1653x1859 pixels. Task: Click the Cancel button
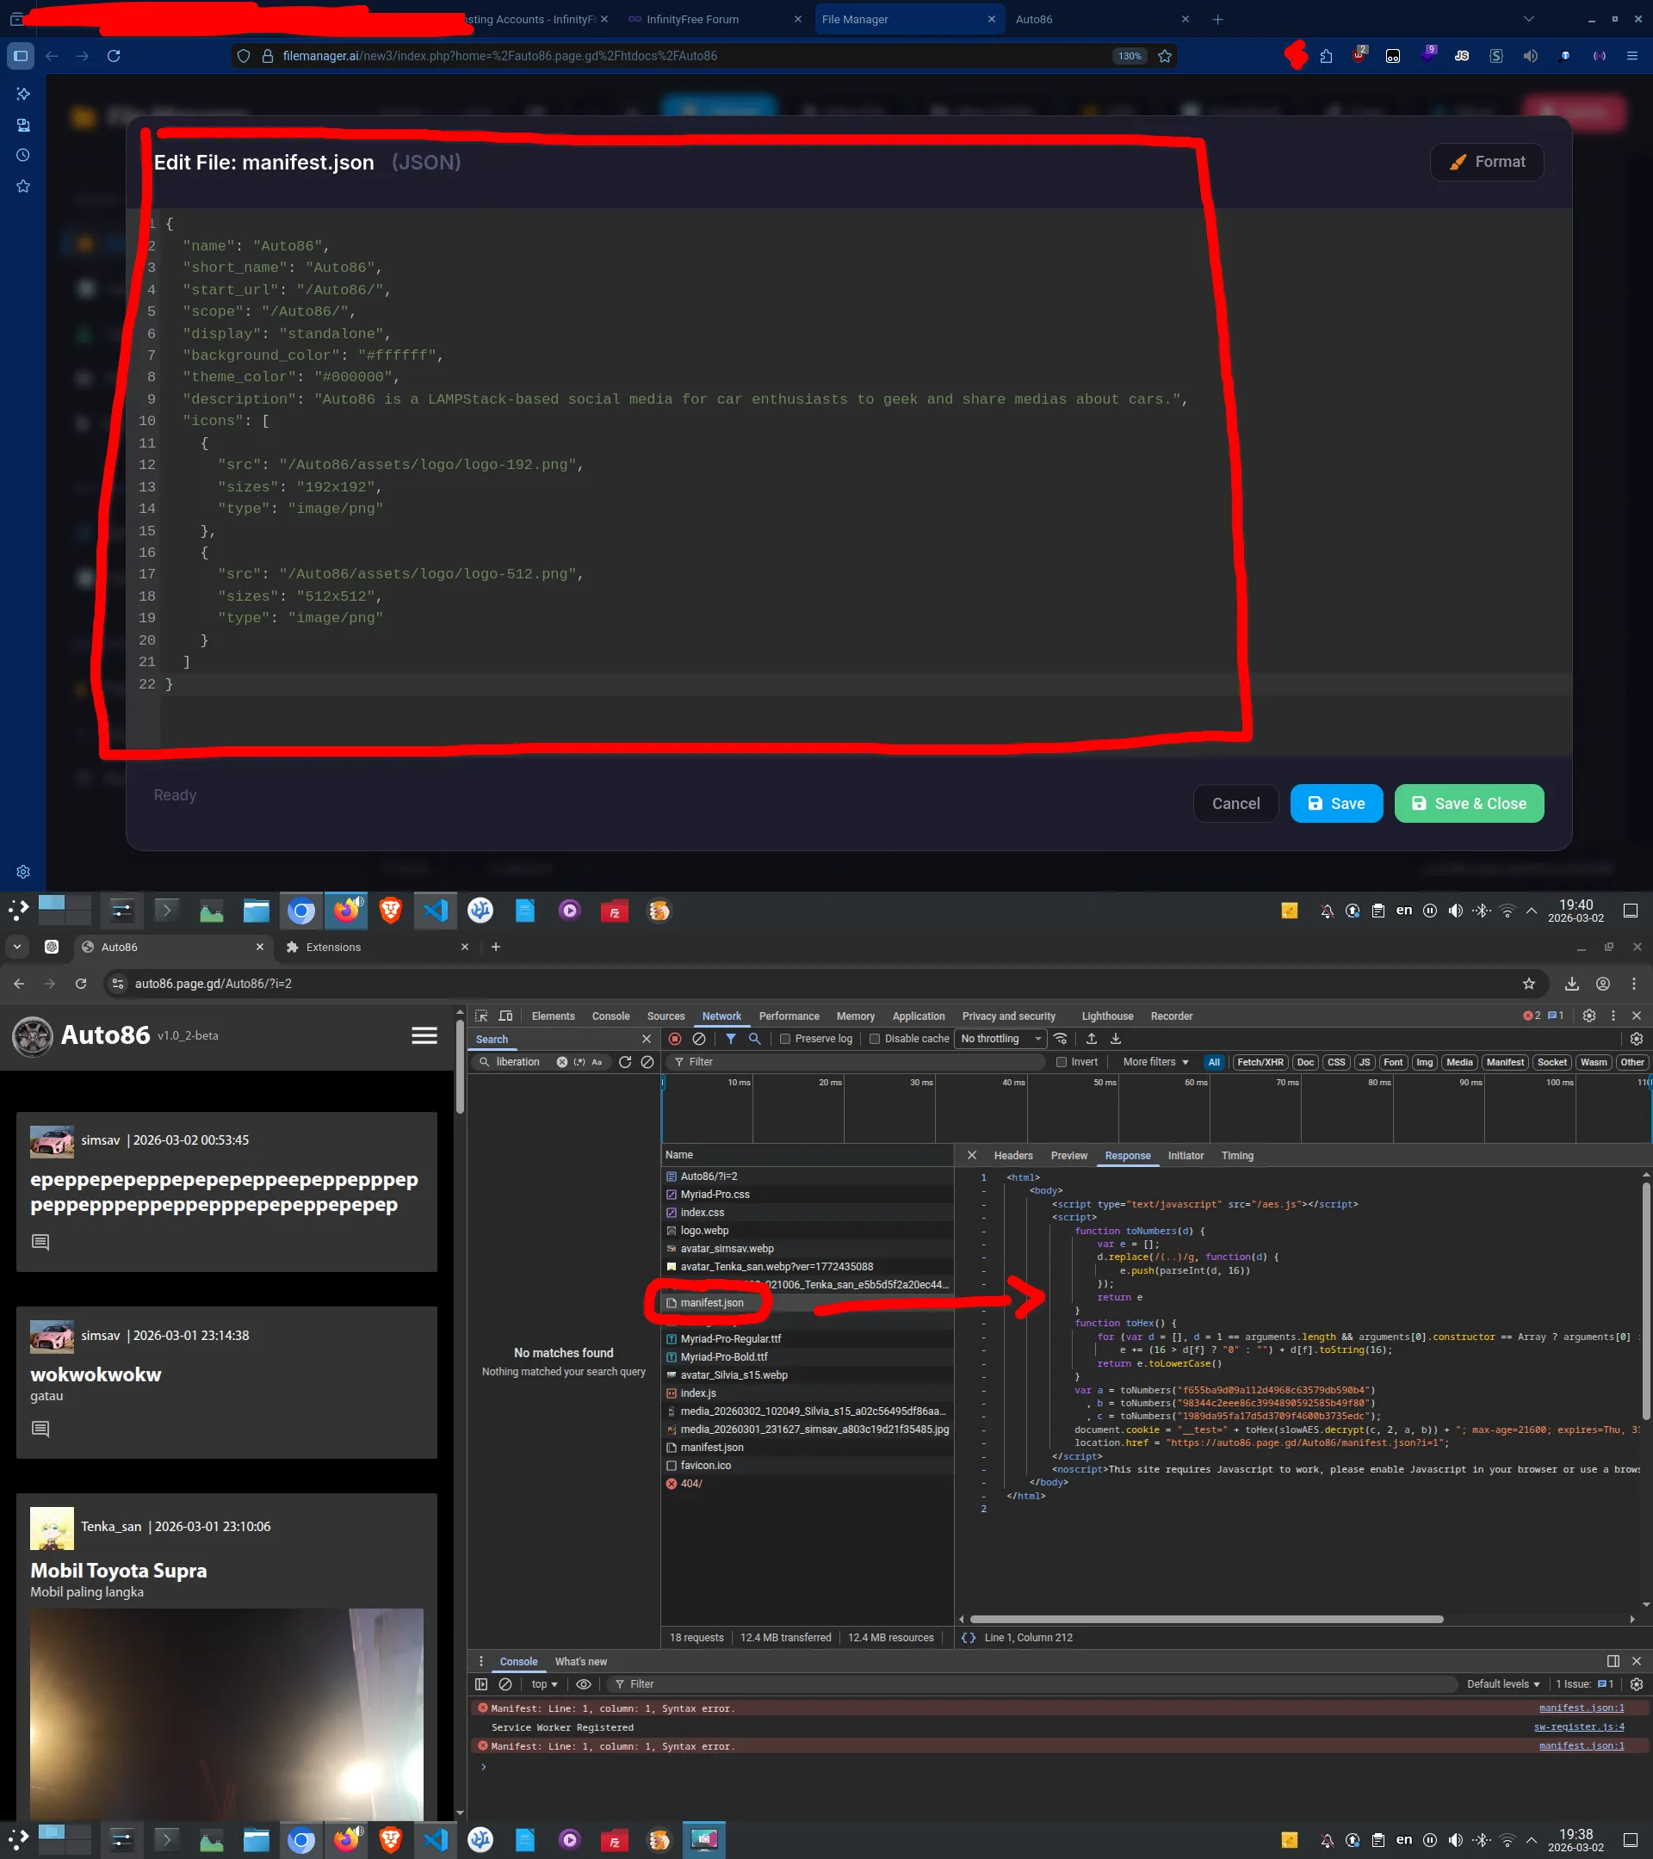[1235, 804]
